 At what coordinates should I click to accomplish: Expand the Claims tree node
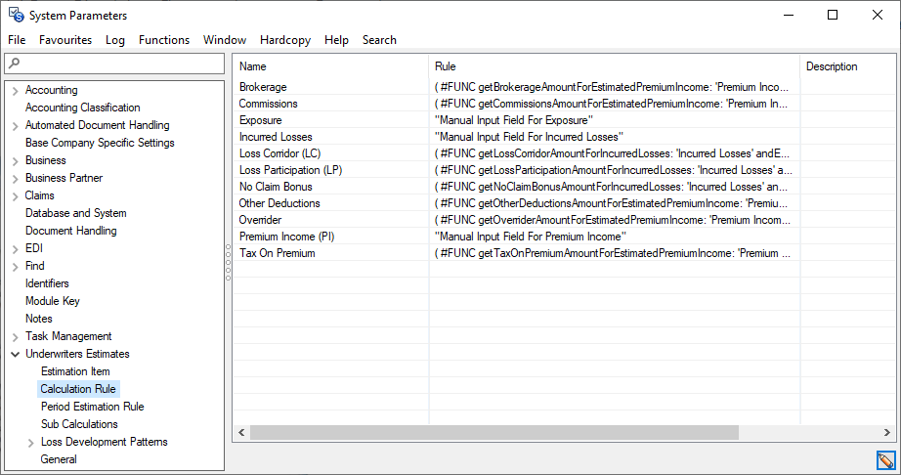pos(15,195)
